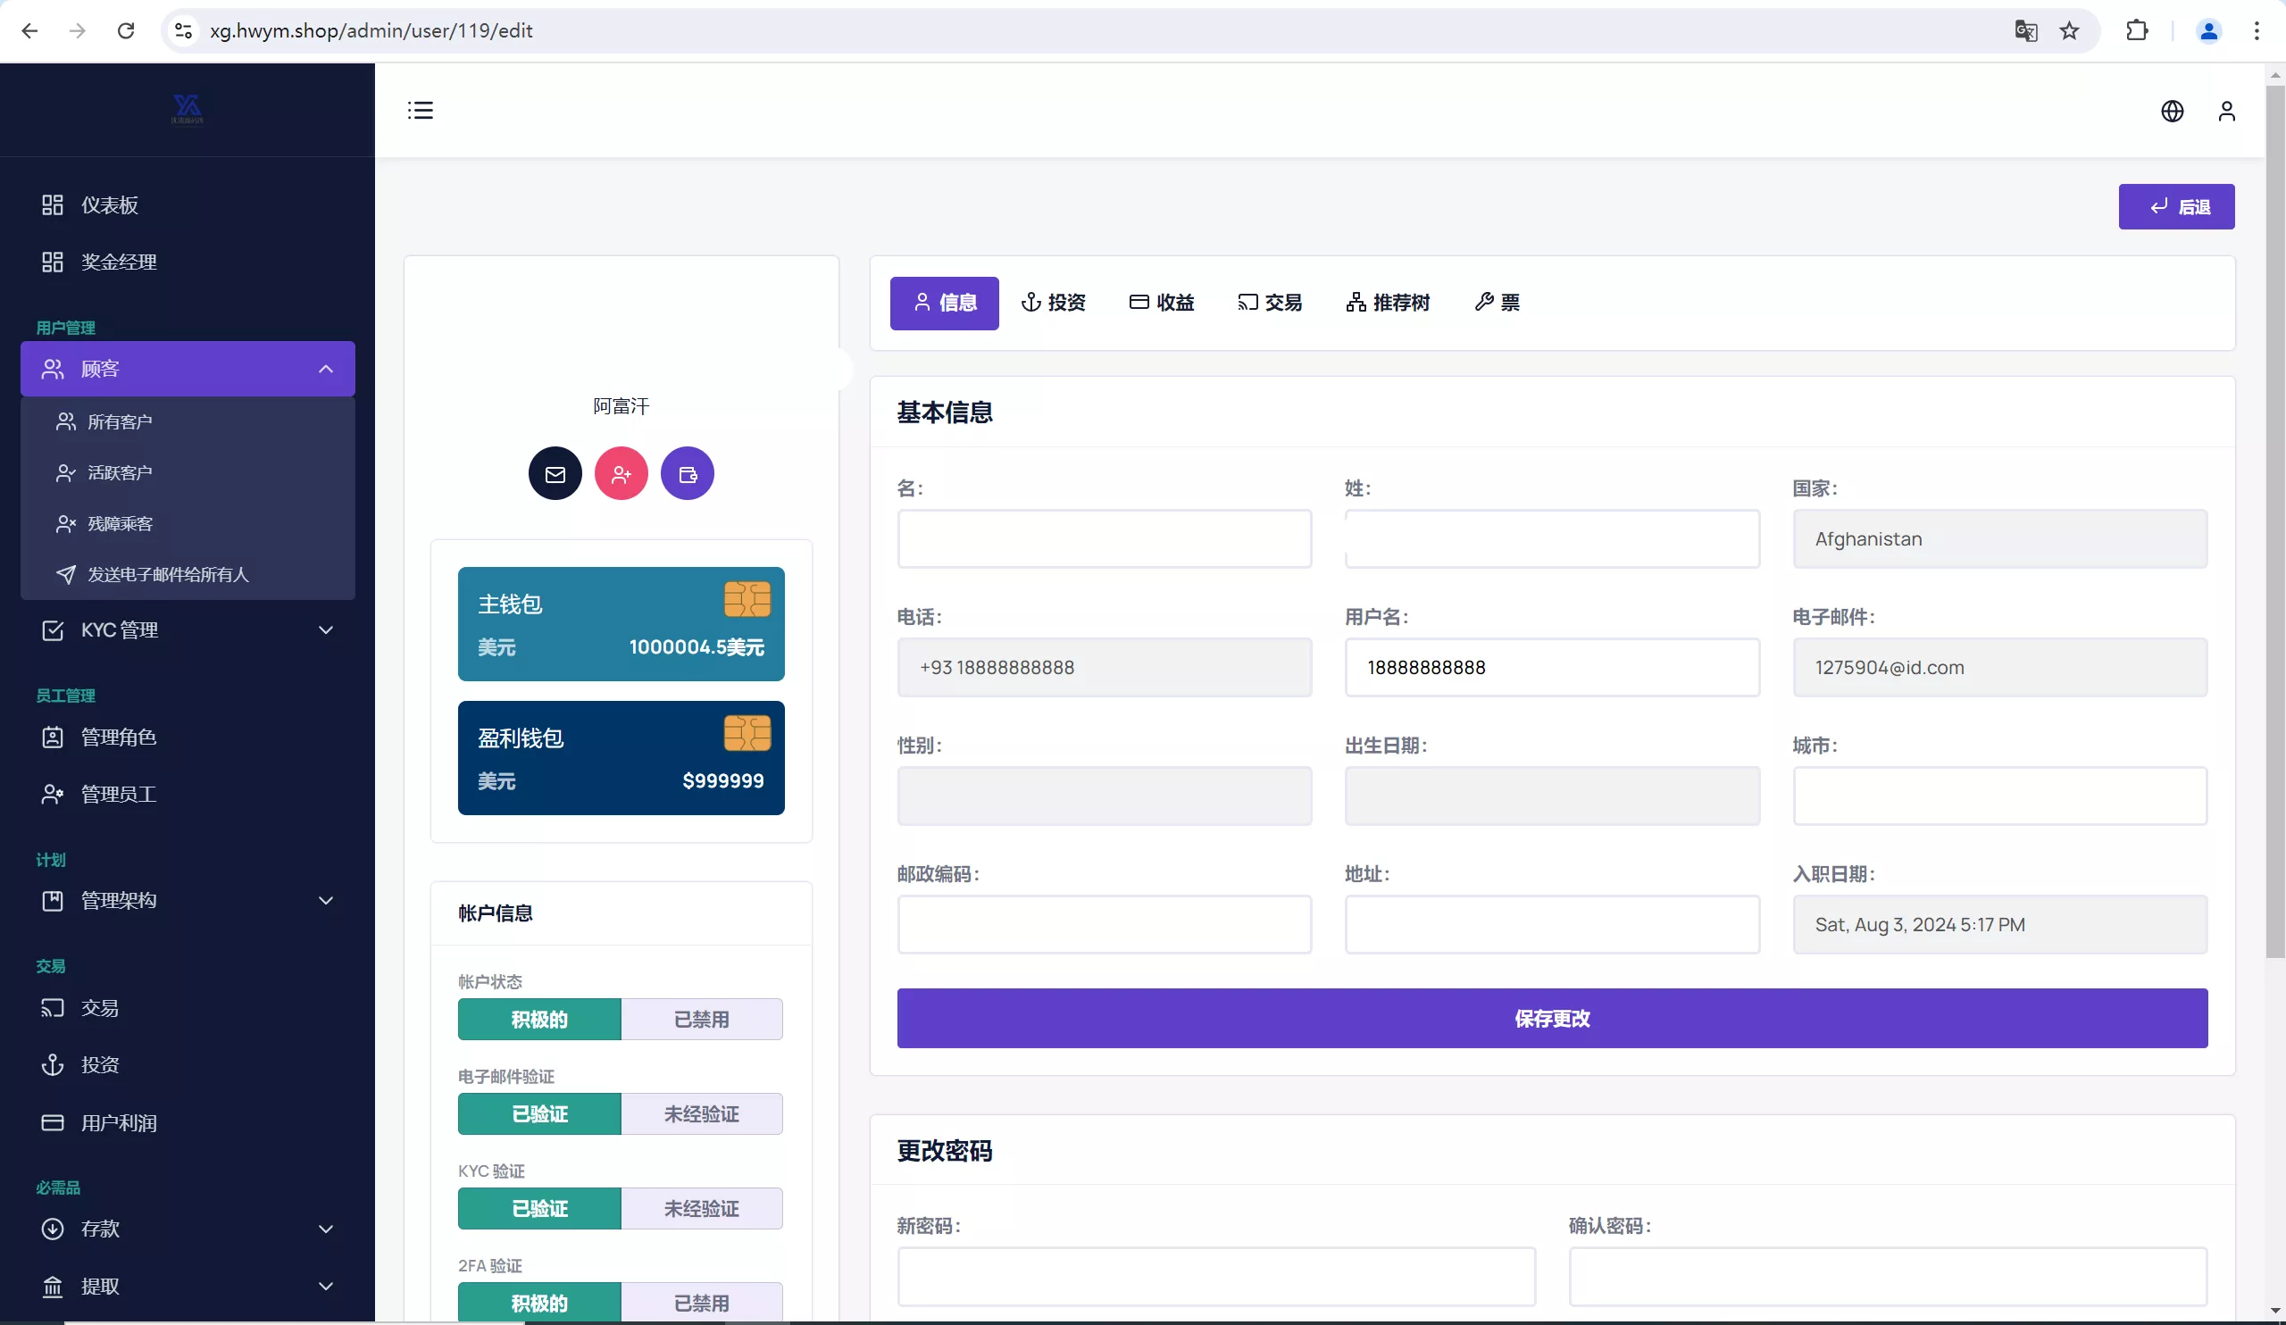Open the 推荐树 tab
This screenshot has height=1325, width=2286.
coord(1388,303)
